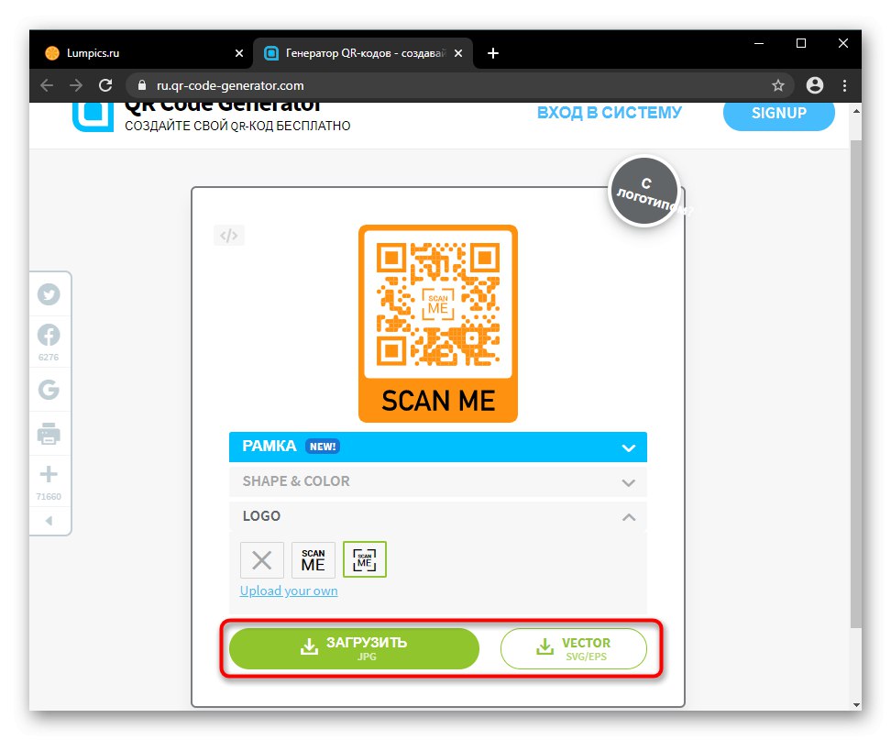891x740 pixels.
Task: Click the share count 71660
Action: (x=49, y=497)
